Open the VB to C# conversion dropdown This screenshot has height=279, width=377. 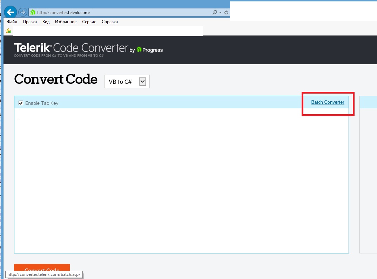click(x=127, y=81)
